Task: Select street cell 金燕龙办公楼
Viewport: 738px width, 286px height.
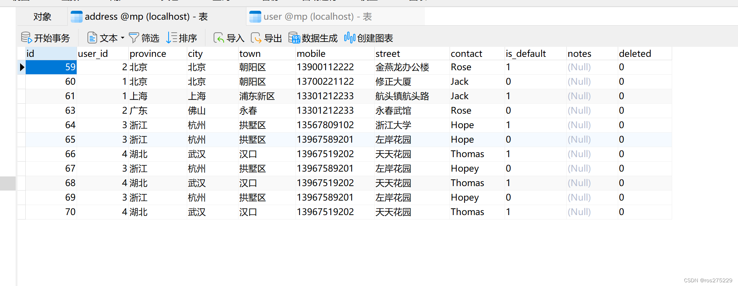Action: [x=412, y=67]
